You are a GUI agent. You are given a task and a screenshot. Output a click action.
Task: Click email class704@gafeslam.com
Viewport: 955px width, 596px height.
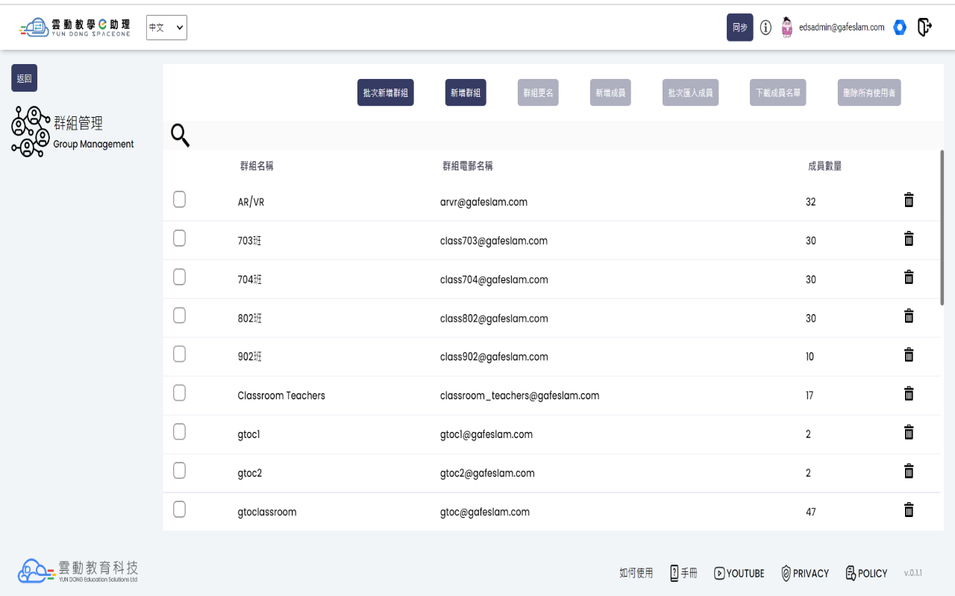pyautogui.click(x=494, y=279)
